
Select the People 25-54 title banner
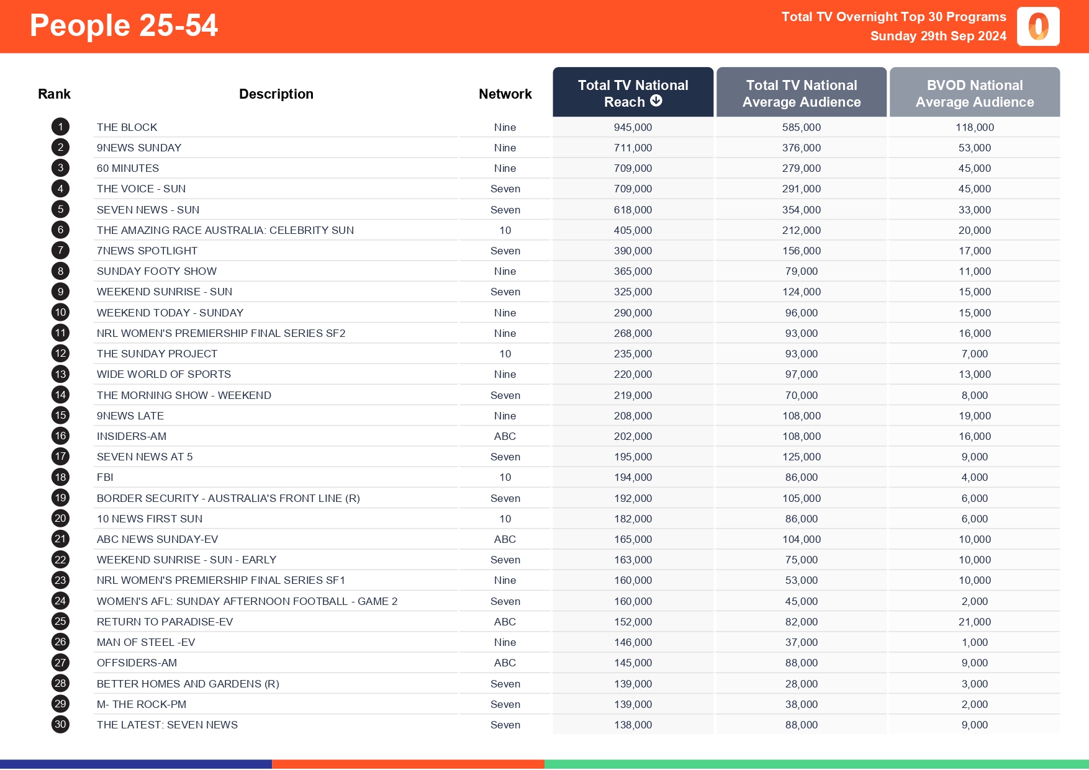point(124,25)
